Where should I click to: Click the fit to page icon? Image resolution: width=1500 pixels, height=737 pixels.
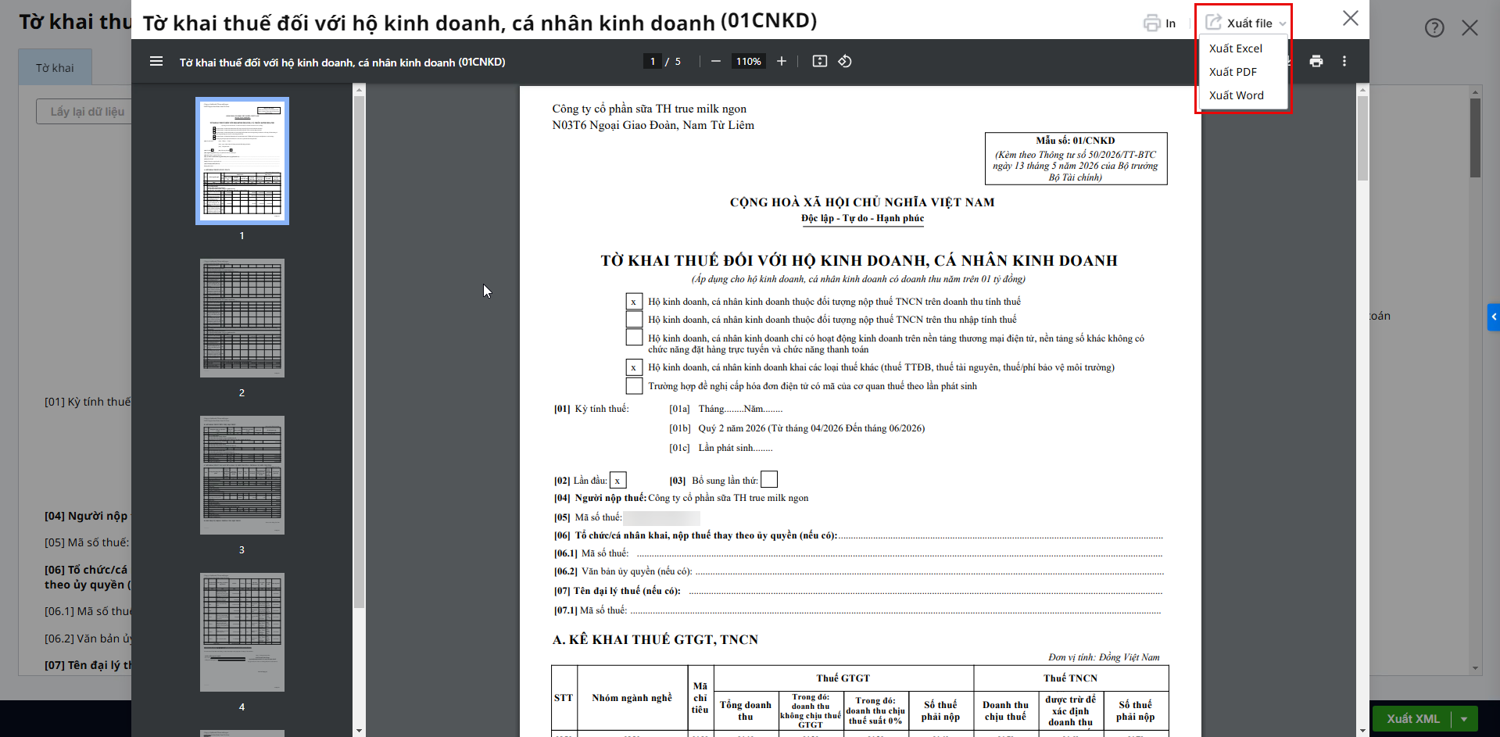(x=820, y=61)
